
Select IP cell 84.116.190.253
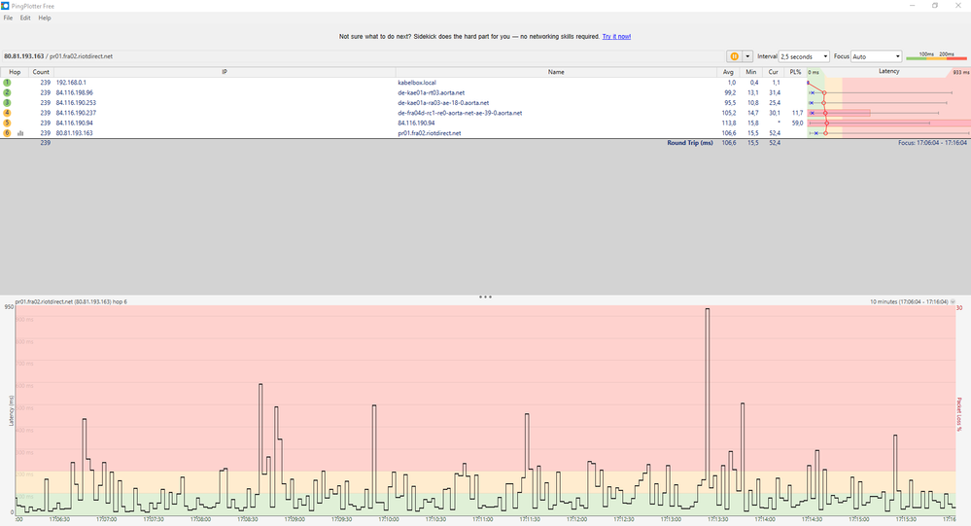click(76, 103)
